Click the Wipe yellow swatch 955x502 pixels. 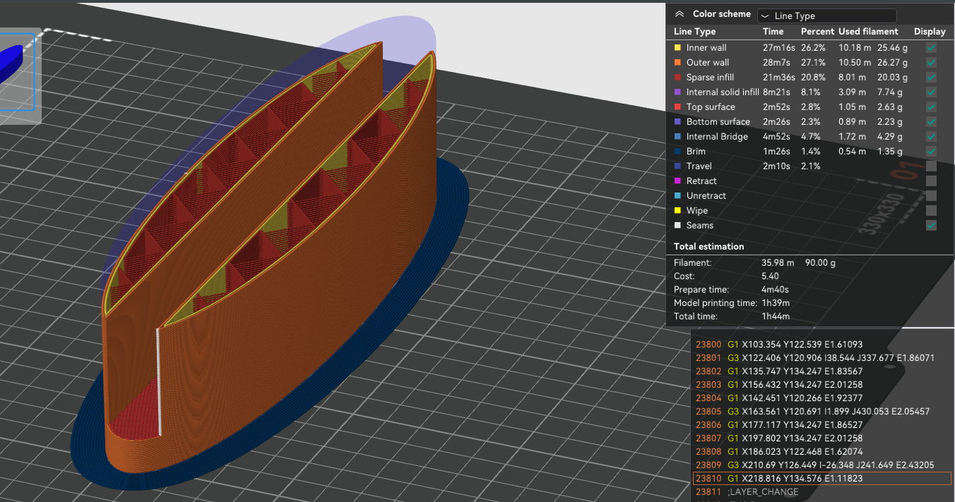click(x=677, y=211)
